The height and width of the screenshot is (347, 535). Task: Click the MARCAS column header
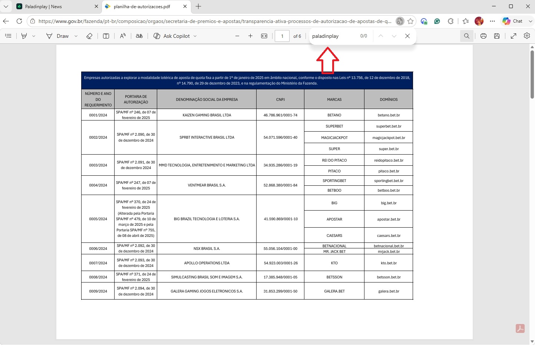point(334,99)
